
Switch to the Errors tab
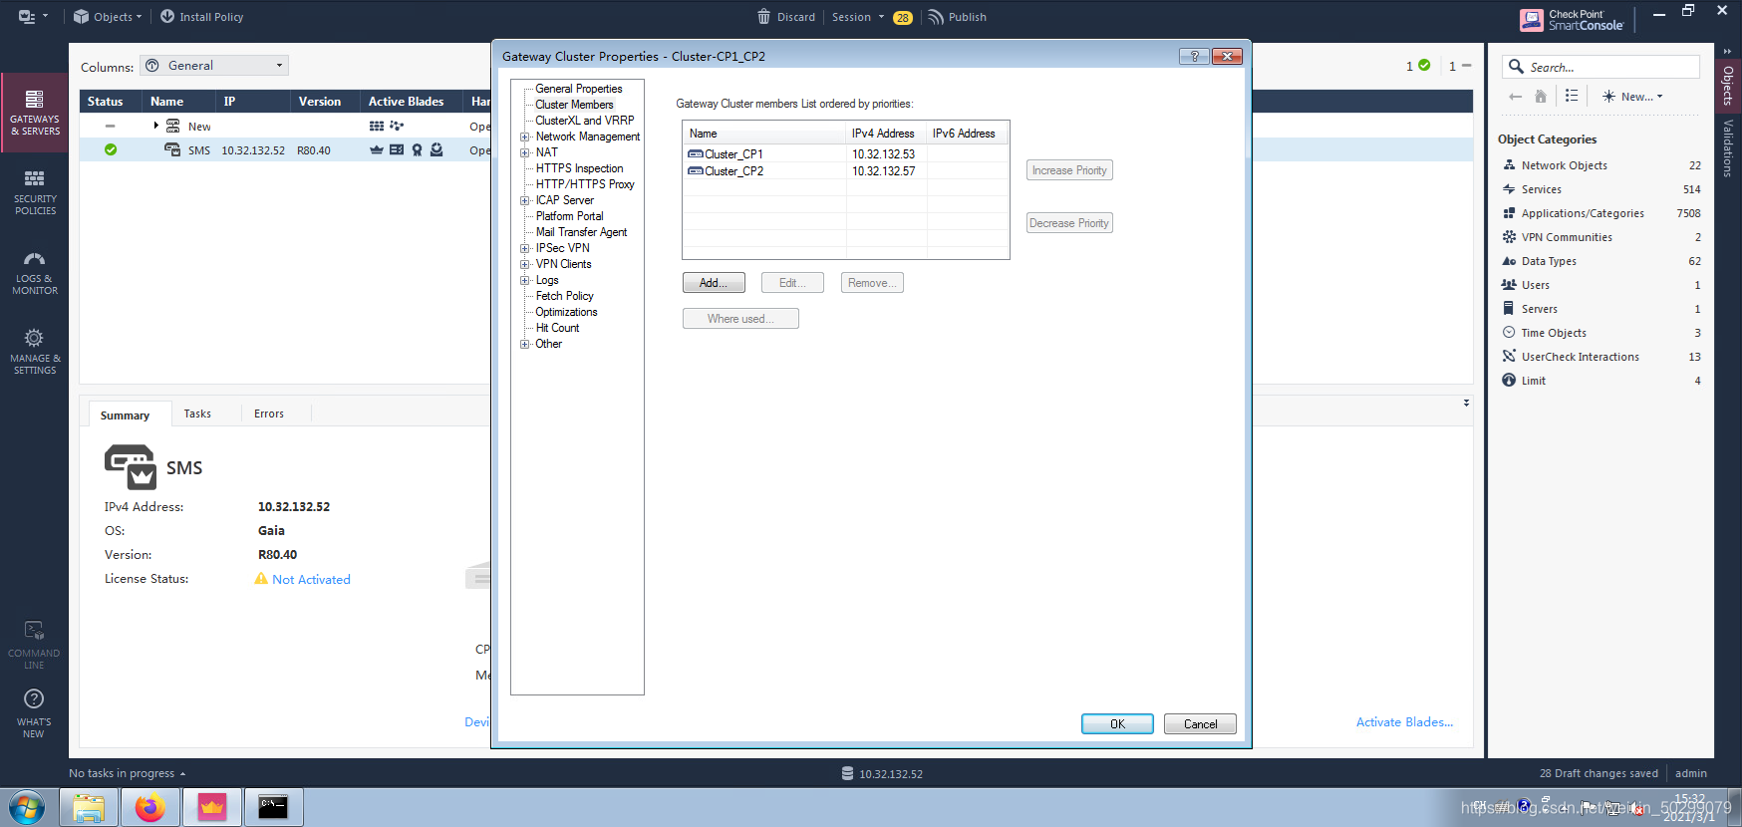coord(269,413)
